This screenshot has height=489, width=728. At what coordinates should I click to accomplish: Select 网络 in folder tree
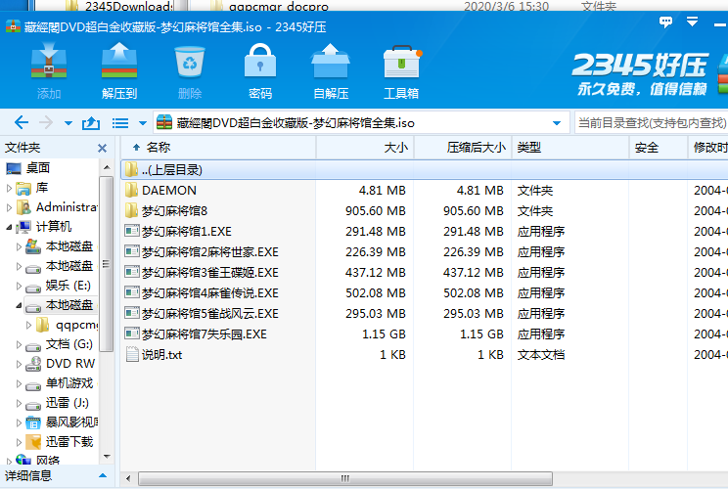click(48, 461)
